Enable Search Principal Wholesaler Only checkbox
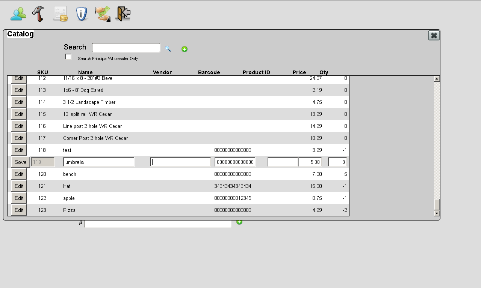 (68, 57)
